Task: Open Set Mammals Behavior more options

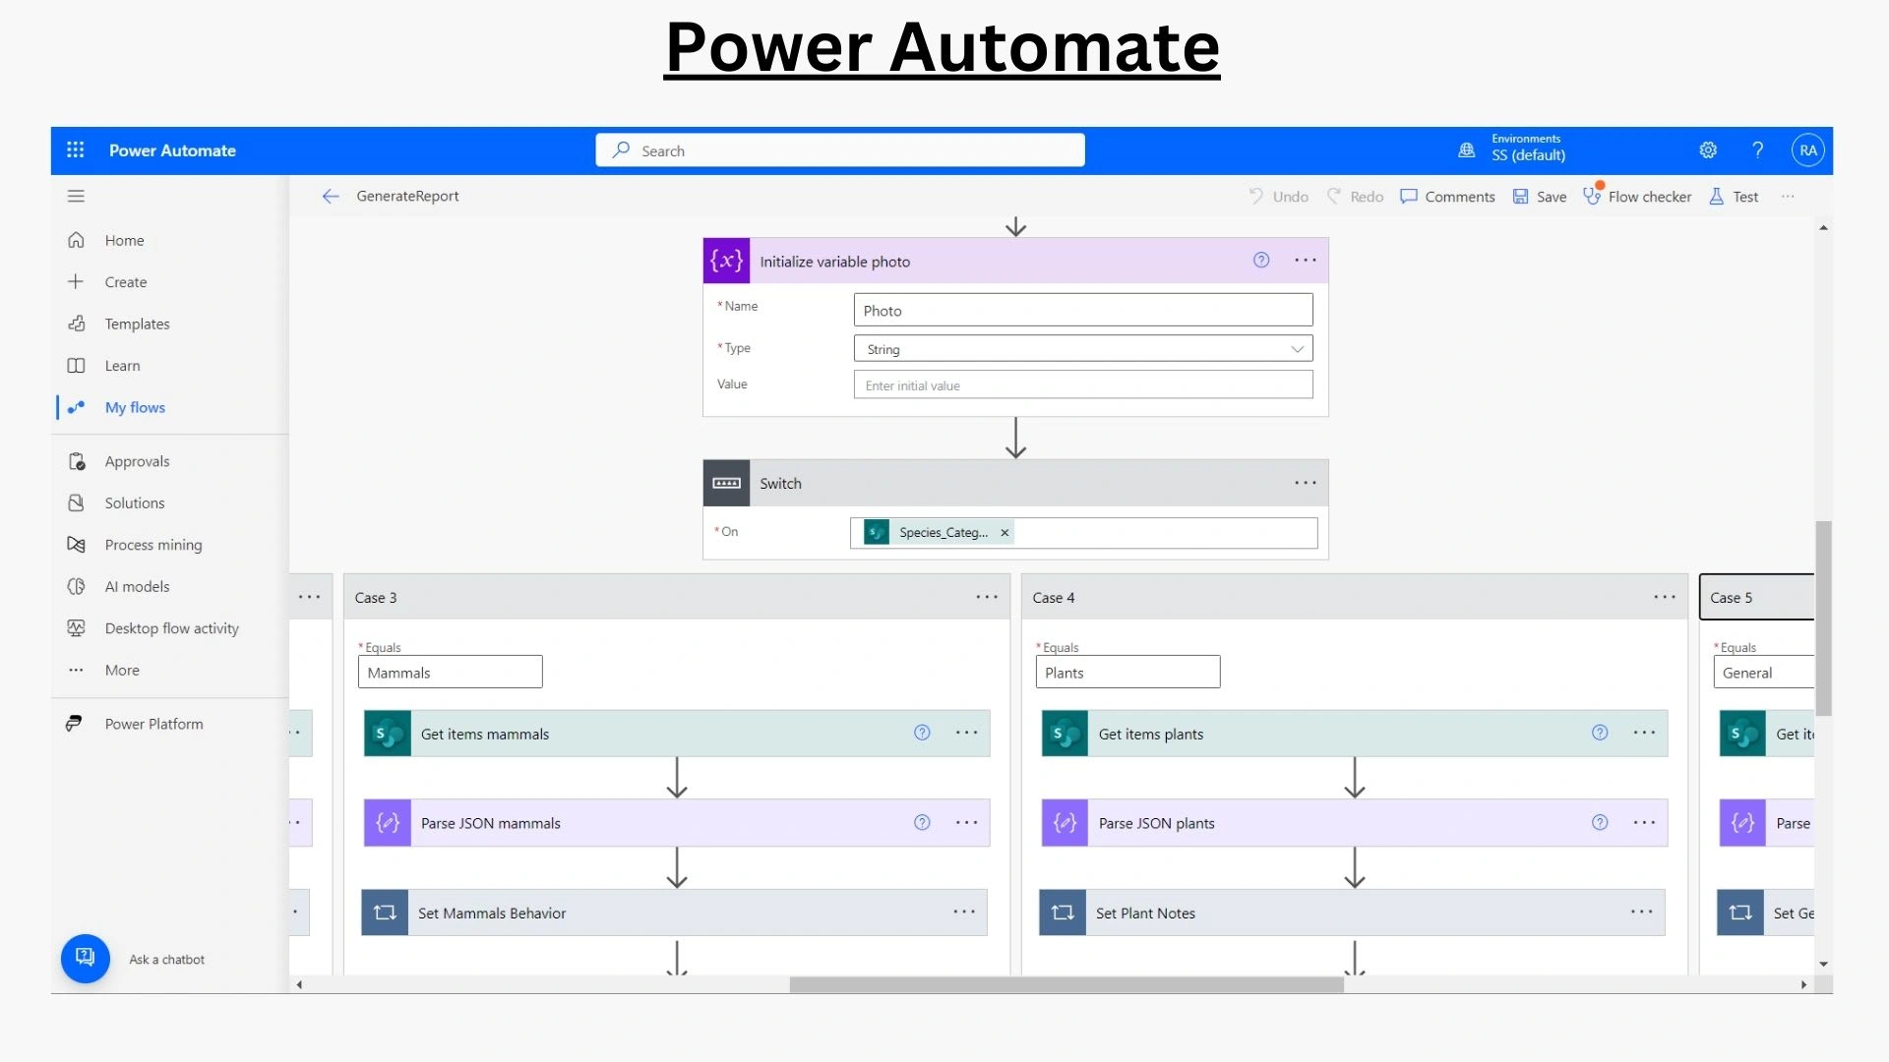Action: pos(964,913)
